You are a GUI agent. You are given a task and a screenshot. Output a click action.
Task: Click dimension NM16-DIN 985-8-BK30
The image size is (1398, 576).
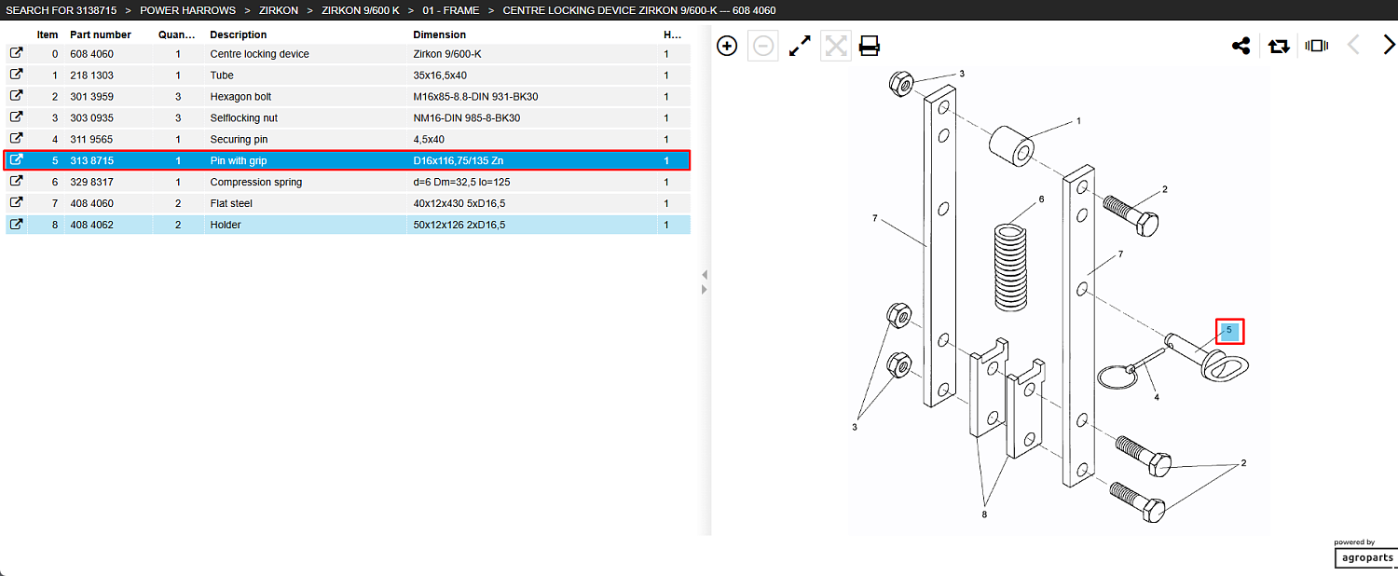click(x=467, y=118)
